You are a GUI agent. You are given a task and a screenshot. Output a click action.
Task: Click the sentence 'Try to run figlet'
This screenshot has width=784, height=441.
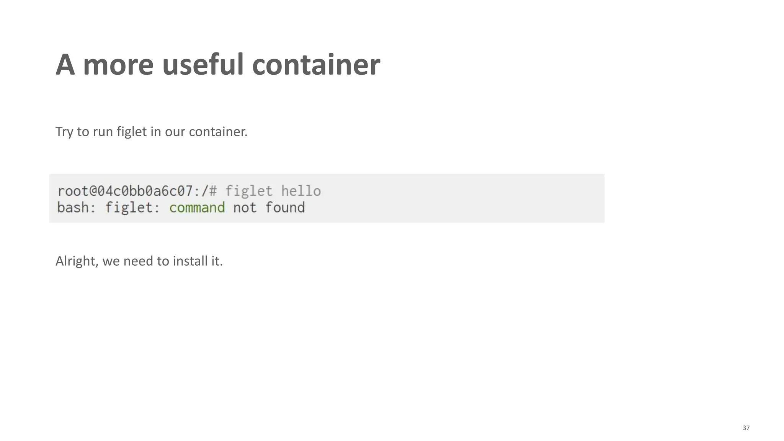[x=151, y=132]
